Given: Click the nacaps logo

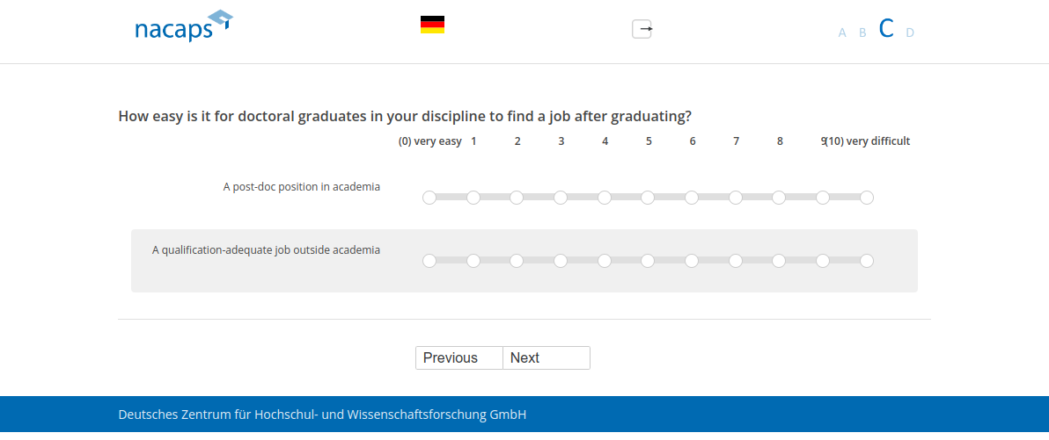Looking at the screenshot, I should pyautogui.click(x=183, y=26).
